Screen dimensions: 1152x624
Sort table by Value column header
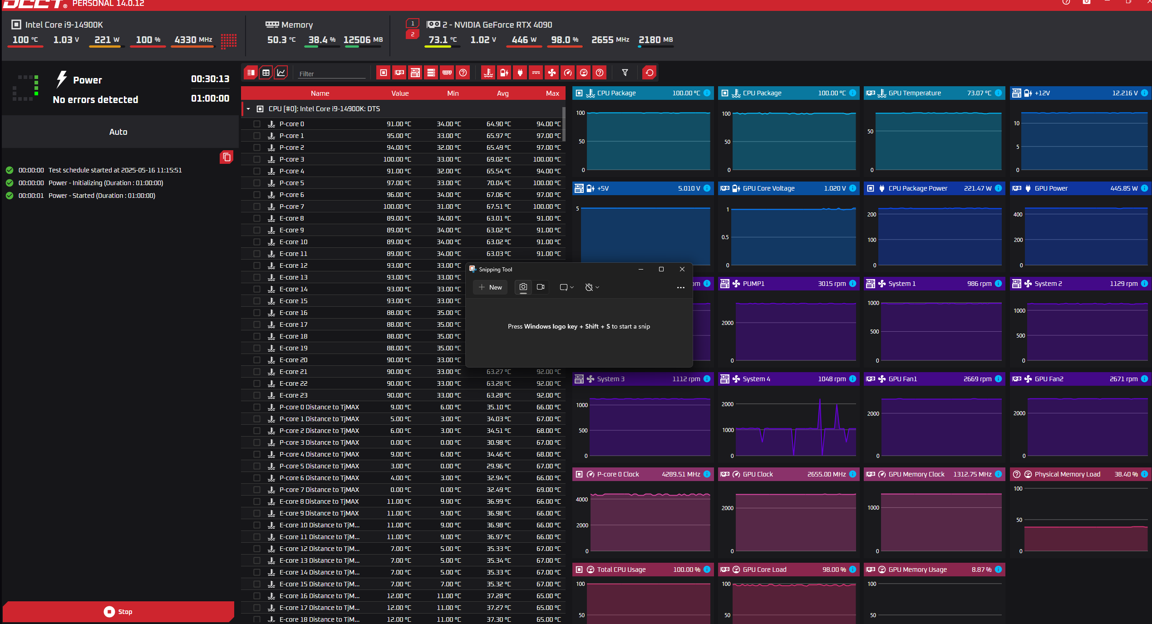(400, 93)
